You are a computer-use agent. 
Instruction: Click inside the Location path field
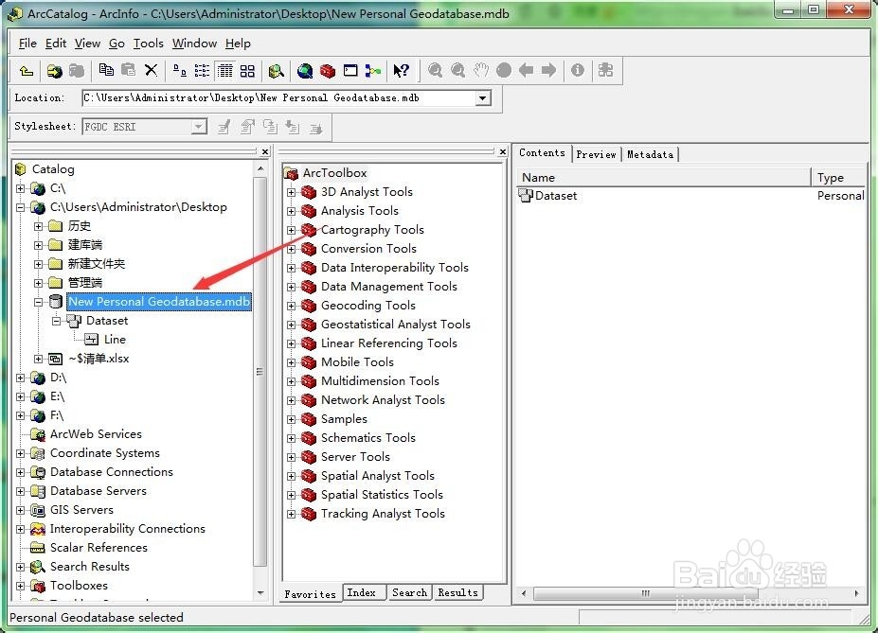278,98
